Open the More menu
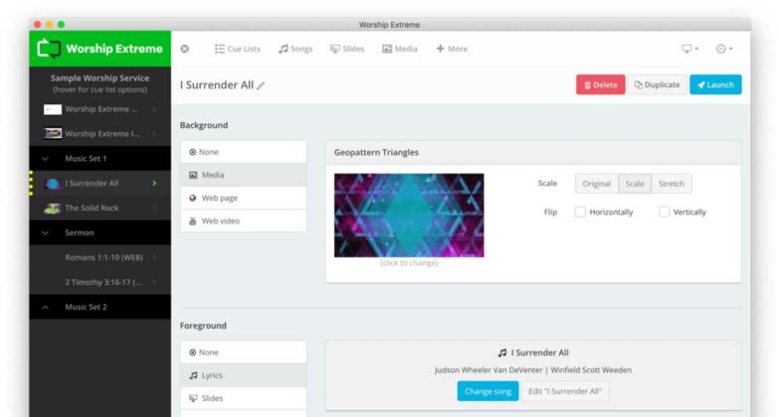The image size is (779, 417). 452,49
